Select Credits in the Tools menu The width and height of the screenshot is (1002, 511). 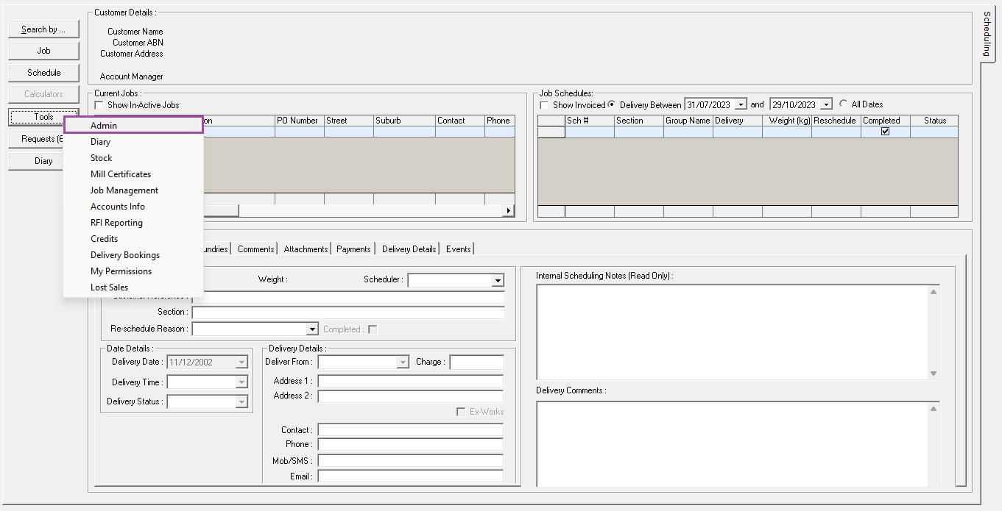(133, 239)
